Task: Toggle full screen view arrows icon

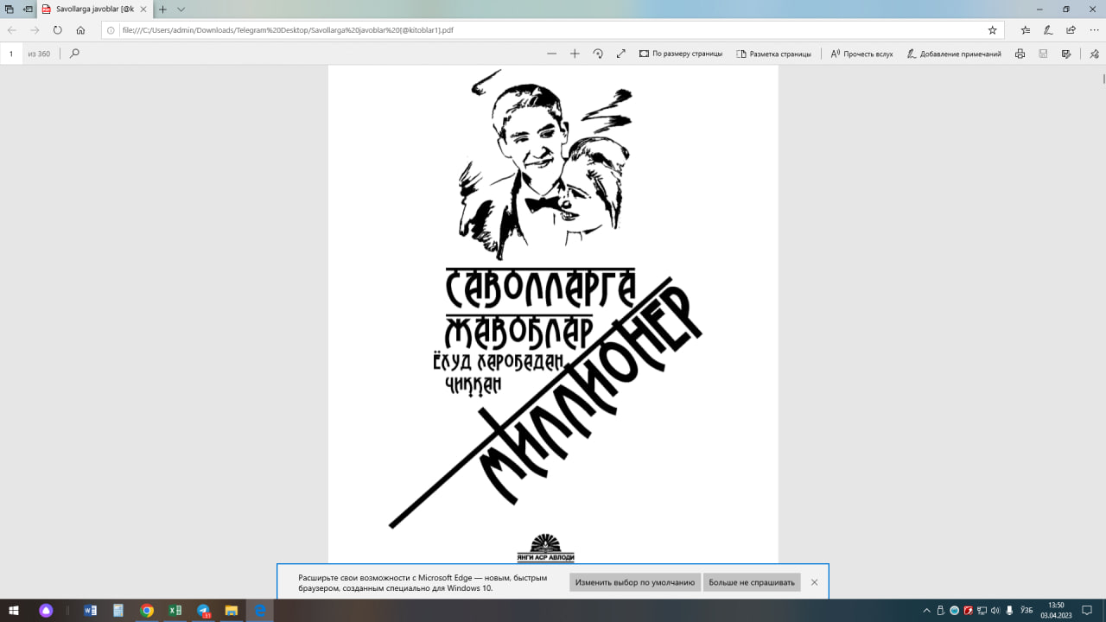Action: (x=620, y=54)
